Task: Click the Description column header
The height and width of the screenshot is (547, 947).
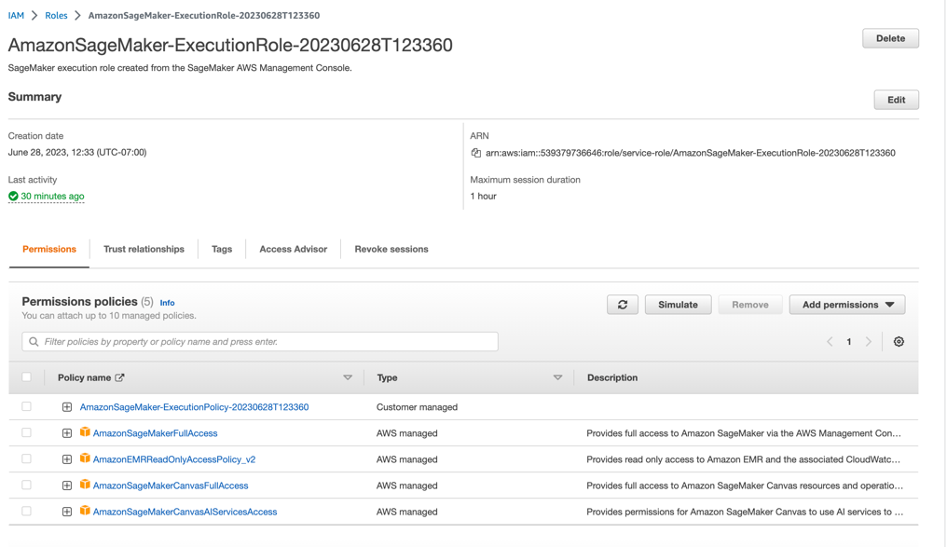Action: click(x=612, y=377)
